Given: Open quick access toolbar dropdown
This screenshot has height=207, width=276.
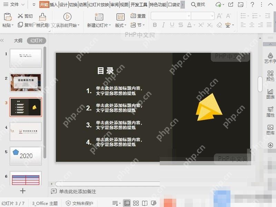Looking at the screenshot, I should [x=33, y=4].
